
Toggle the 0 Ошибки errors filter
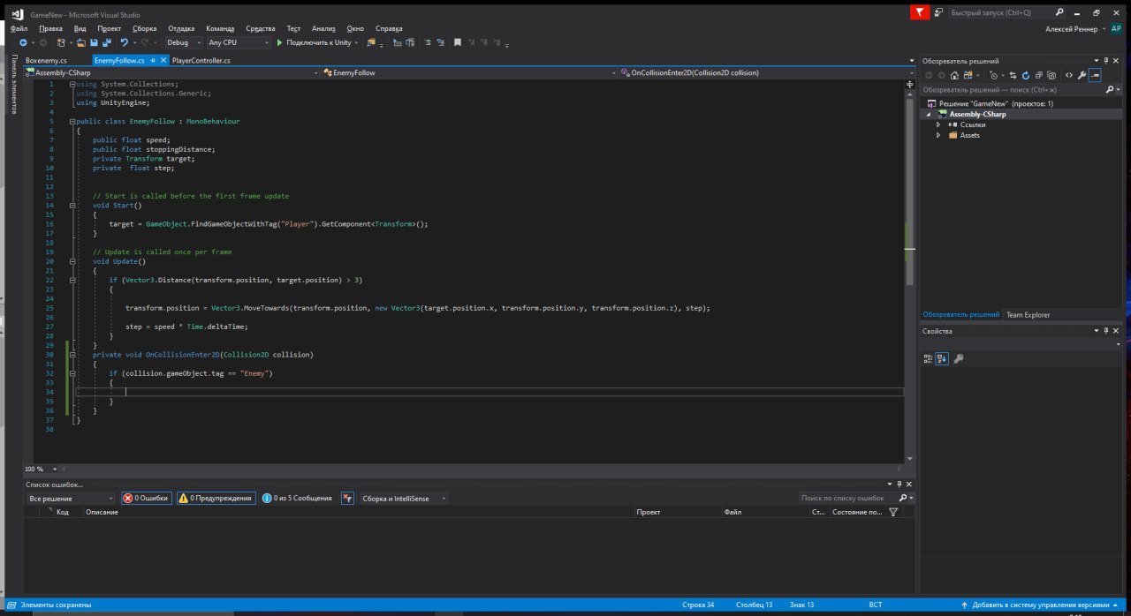[146, 499]
